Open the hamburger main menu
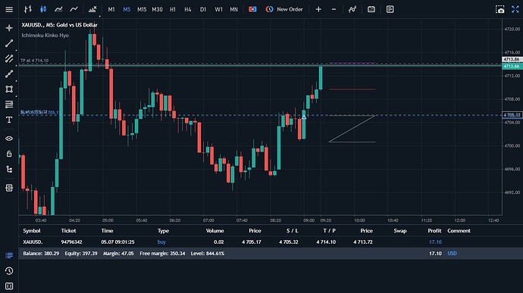Viewport: 523px width, 293px height. 9,9
